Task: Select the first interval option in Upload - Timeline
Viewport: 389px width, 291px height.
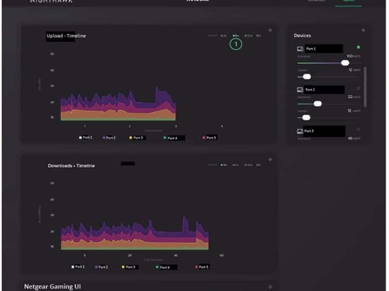Action: (x=224, y=36)
